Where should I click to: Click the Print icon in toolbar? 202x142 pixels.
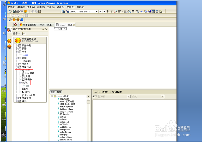18,11
